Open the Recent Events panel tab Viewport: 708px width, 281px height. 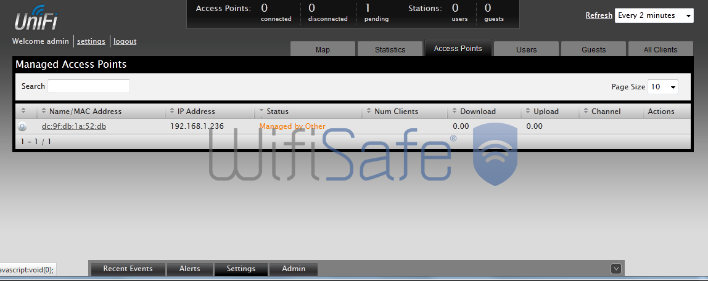pos(128,269)
